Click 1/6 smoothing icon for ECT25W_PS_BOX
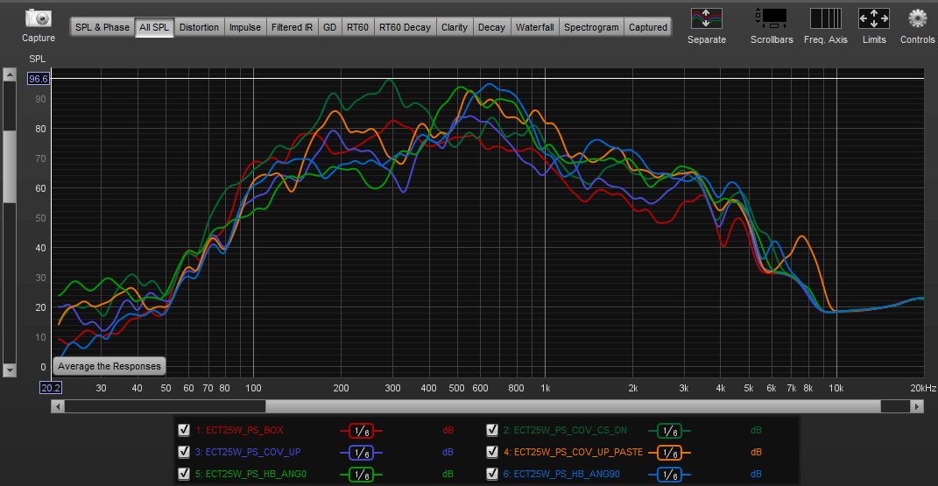The width and height of the screenshot is (938, 486). click(362, 431)
